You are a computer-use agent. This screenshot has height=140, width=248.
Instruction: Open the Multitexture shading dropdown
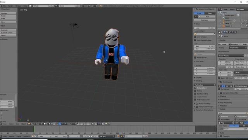(205, 85)
